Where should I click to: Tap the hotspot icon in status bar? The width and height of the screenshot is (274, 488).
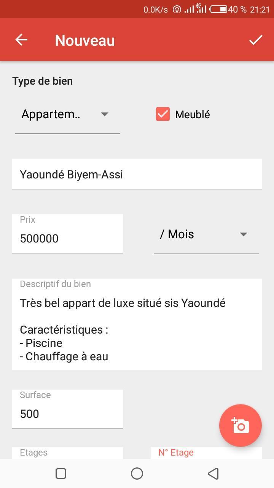click(x=177, y=9)
